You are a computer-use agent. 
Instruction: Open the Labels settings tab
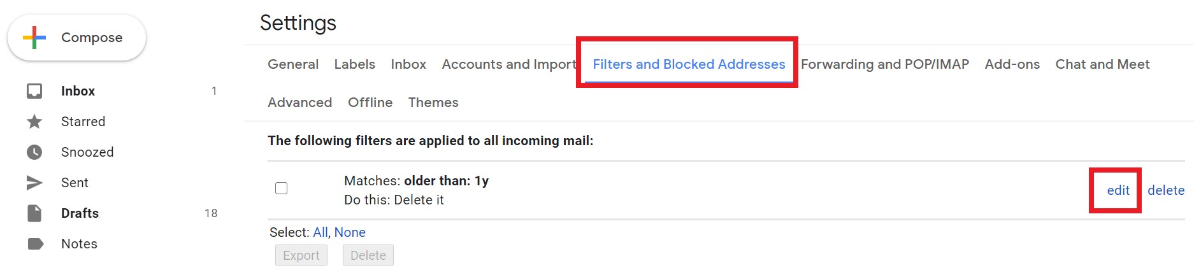point(354,64)
